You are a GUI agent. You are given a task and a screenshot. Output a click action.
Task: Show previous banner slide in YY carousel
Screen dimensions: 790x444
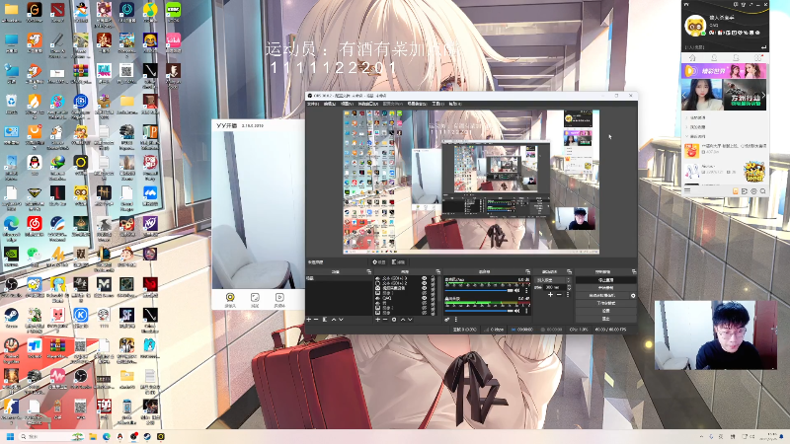point(683,95)
